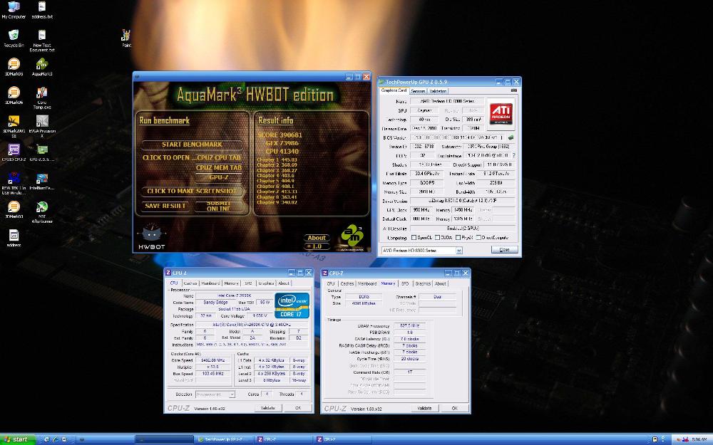Click OK in the CPU-Z memory window

coord(454,408)
